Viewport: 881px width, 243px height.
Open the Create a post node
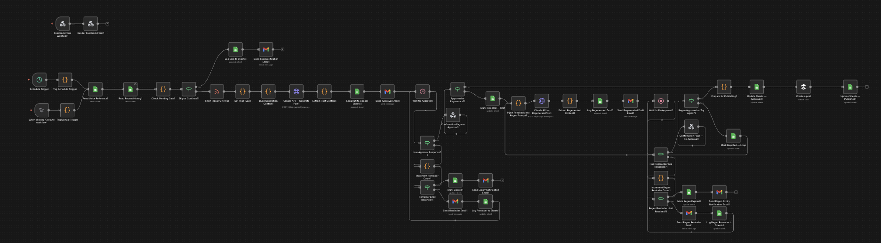pyautogui.click(x=803, y=87)
